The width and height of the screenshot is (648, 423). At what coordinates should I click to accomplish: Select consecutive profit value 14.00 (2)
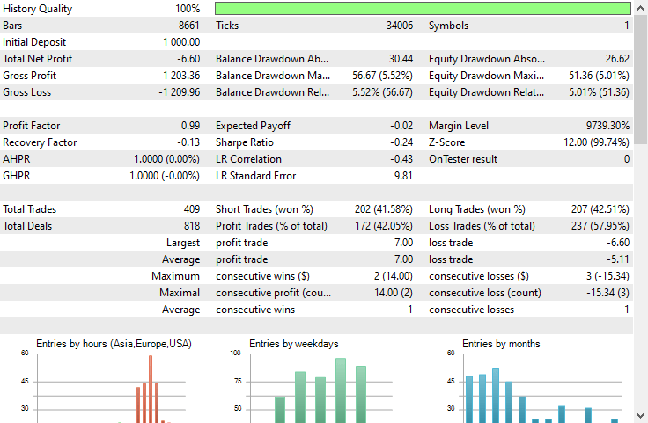pos(394,293)
